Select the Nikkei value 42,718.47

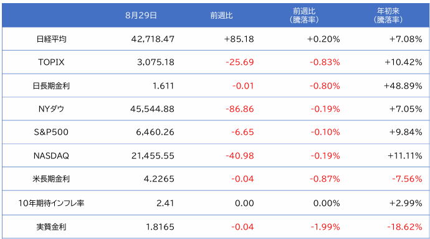153,39
